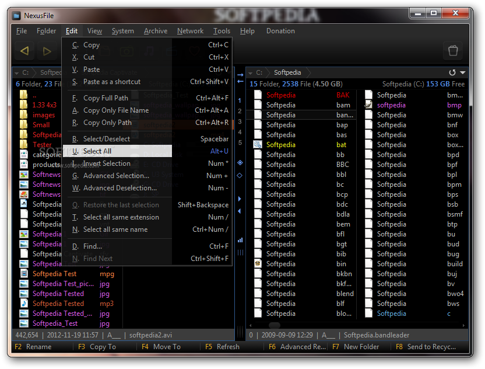This screenshot has width=485, height=369.
Task: Click the disc icon beside Softpedia bin file
Action: (x=258, y=264)
